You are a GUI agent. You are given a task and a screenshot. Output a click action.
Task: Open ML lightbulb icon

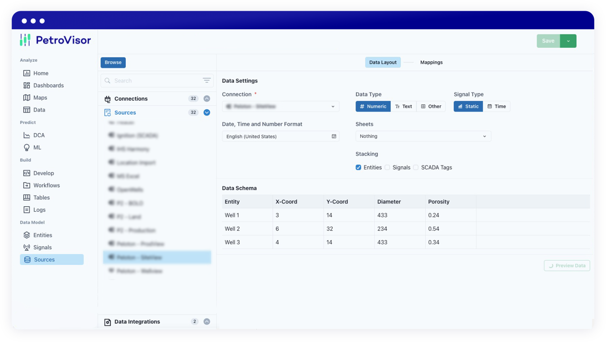27,147
